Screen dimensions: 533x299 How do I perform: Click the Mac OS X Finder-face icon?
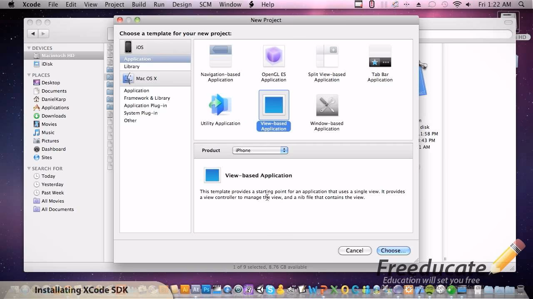pyautogui.click(x=128, y=78)
